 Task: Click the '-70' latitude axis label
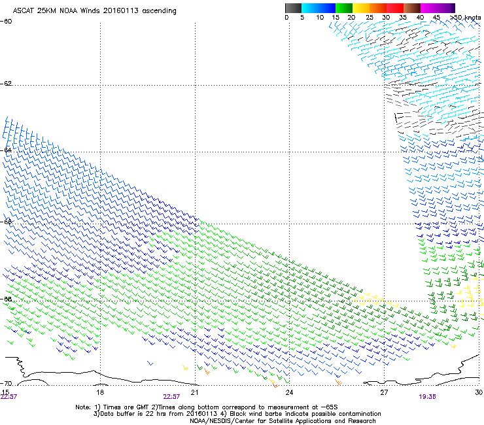tap(6, 383)
